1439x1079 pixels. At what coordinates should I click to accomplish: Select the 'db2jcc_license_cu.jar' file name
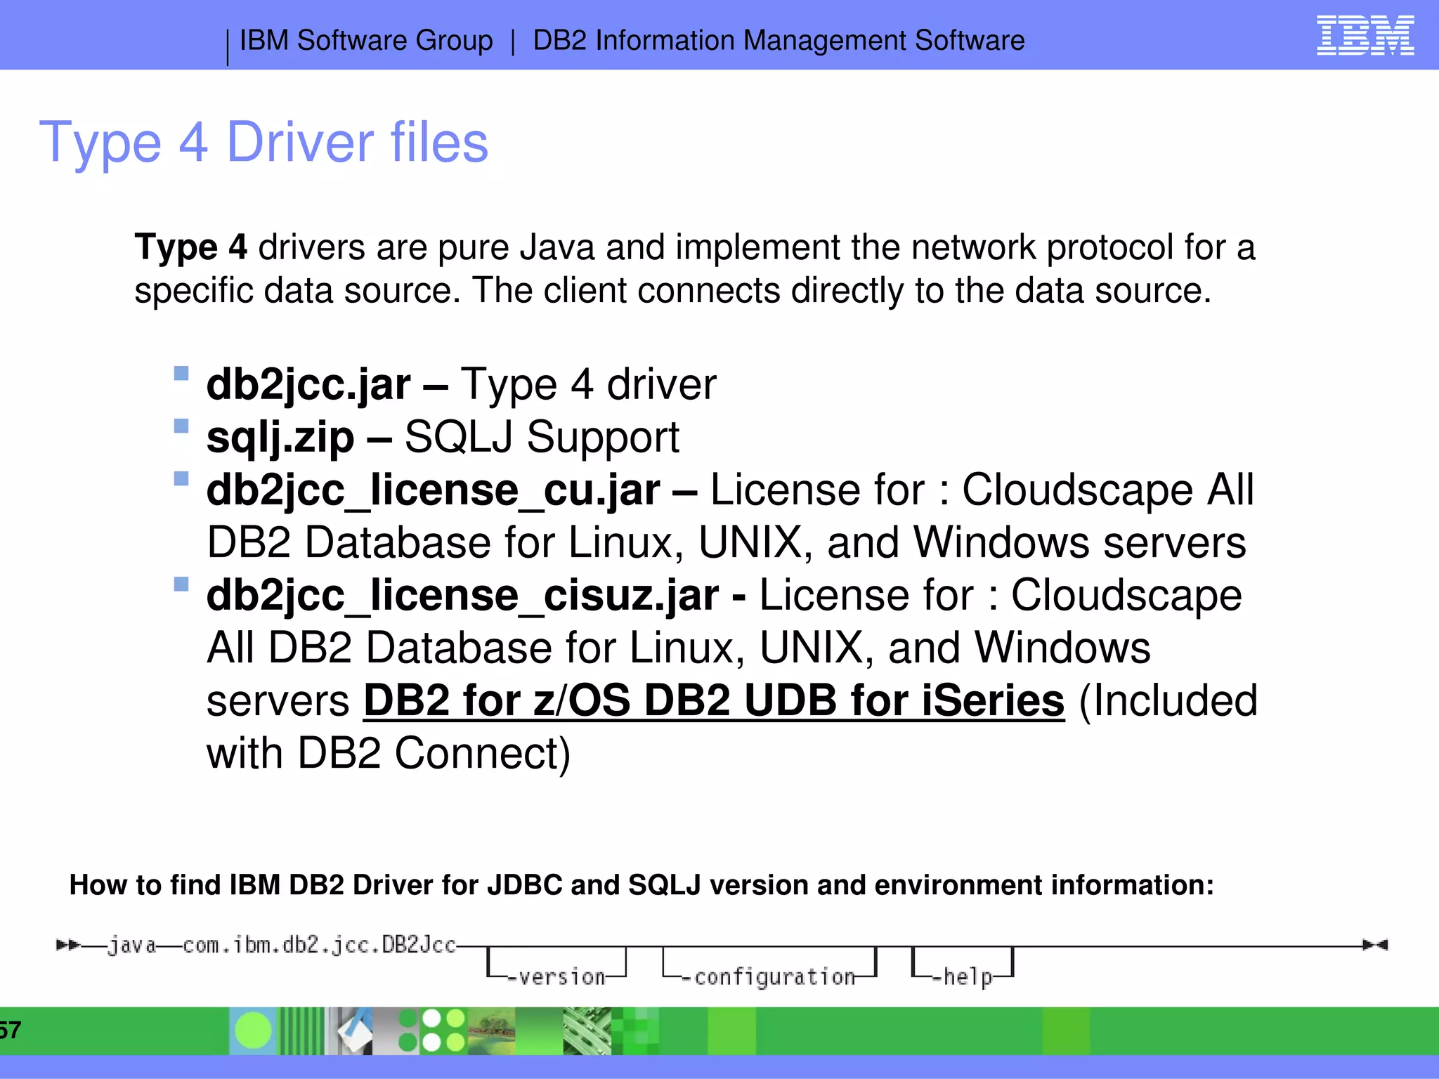pyautogui.click(x=434, y=490)
